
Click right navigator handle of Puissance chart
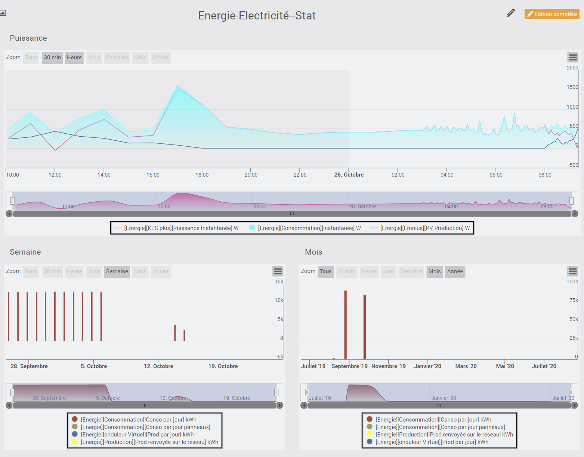click(x=571, y=201)
